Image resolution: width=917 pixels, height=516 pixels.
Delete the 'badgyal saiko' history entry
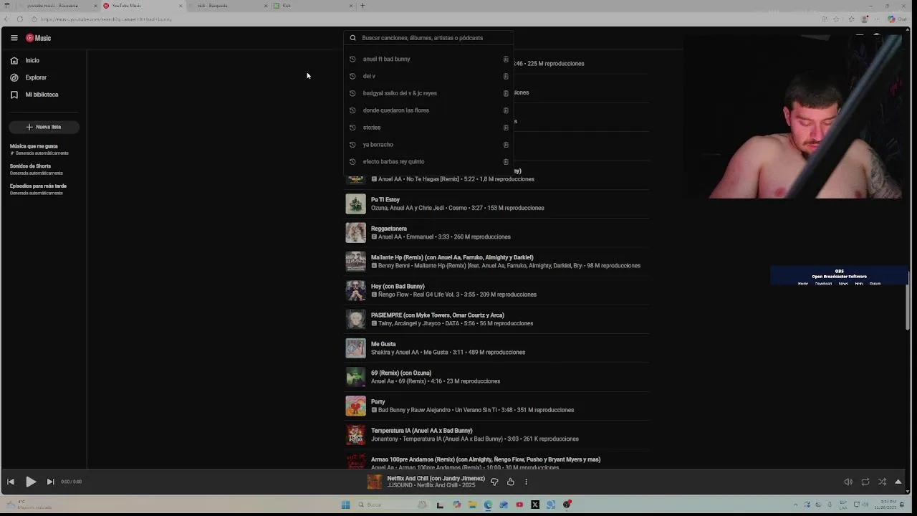click(506, 93)
